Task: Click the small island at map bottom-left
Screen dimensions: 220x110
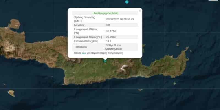Action: [x=11, y=93]
